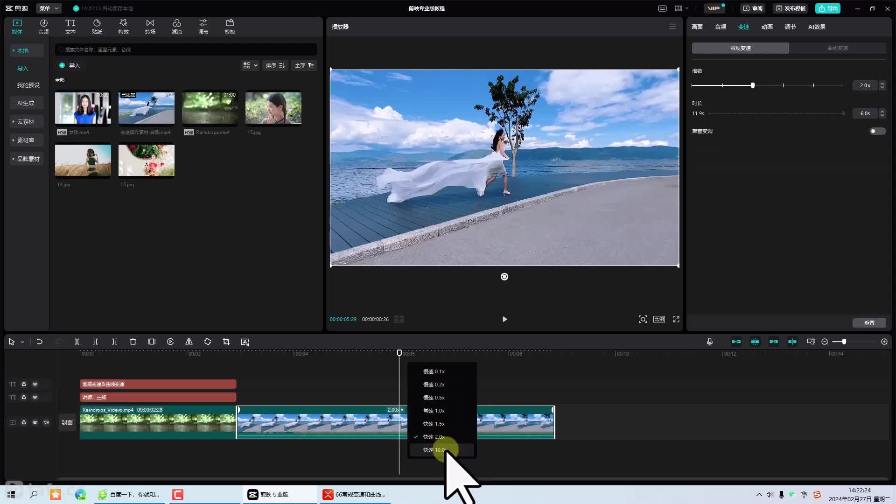The image size is (896, 504).
Task: Play the video in the player
Action: coord(504,319)
